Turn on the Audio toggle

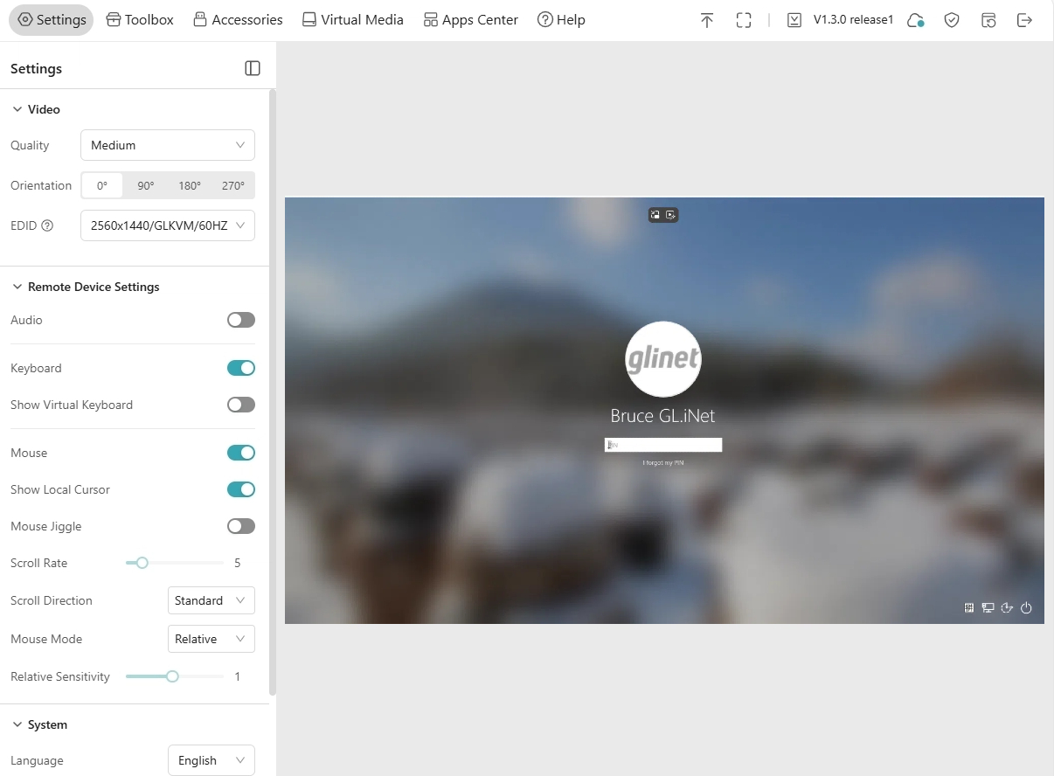point(241,320)
